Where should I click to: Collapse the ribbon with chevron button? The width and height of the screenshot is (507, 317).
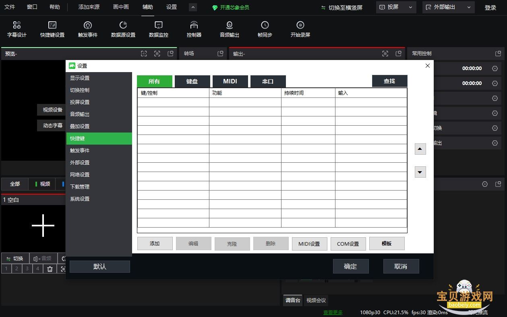[193, 7]
